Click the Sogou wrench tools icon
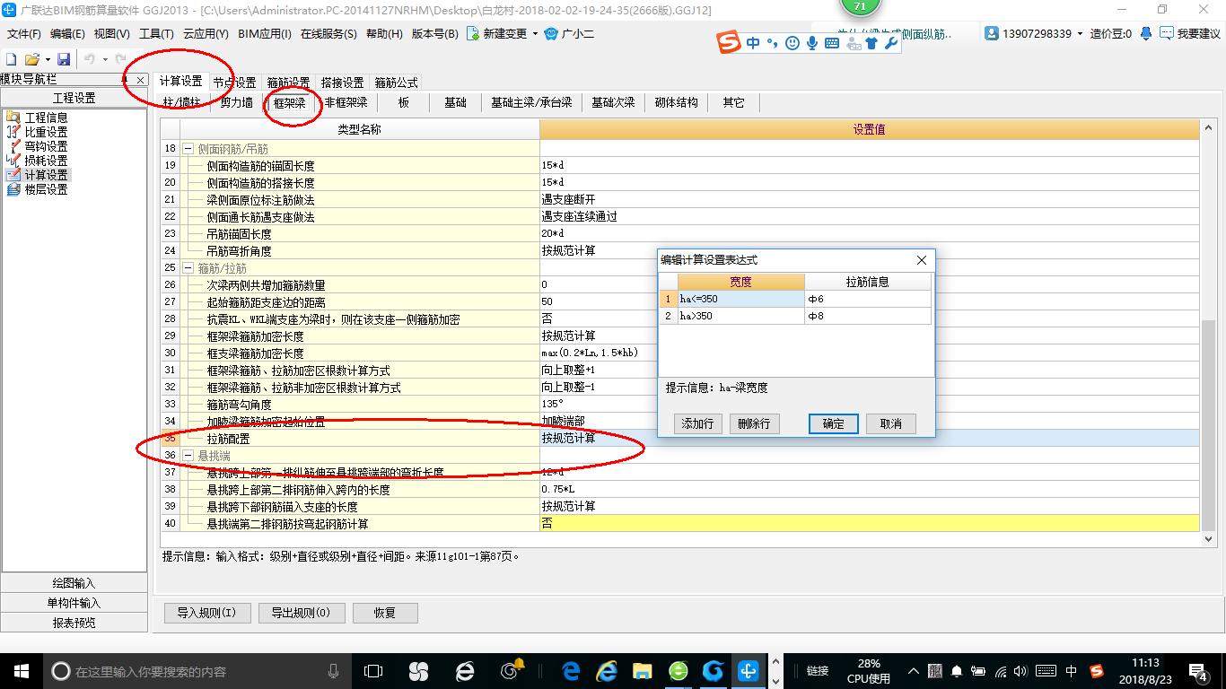Viewport: 1226px width, 689px height. click(x=891, y=42)
